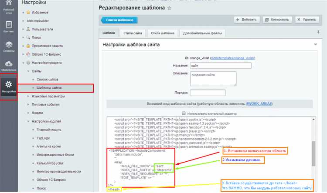
Task: Collapse the Настройки модулей node
Action: coord(28,121)
